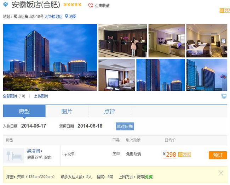This screenshot has height=185, width=230.
Task: Click the check-in date 2014-06-17
Action: click(x=34, y=126)
